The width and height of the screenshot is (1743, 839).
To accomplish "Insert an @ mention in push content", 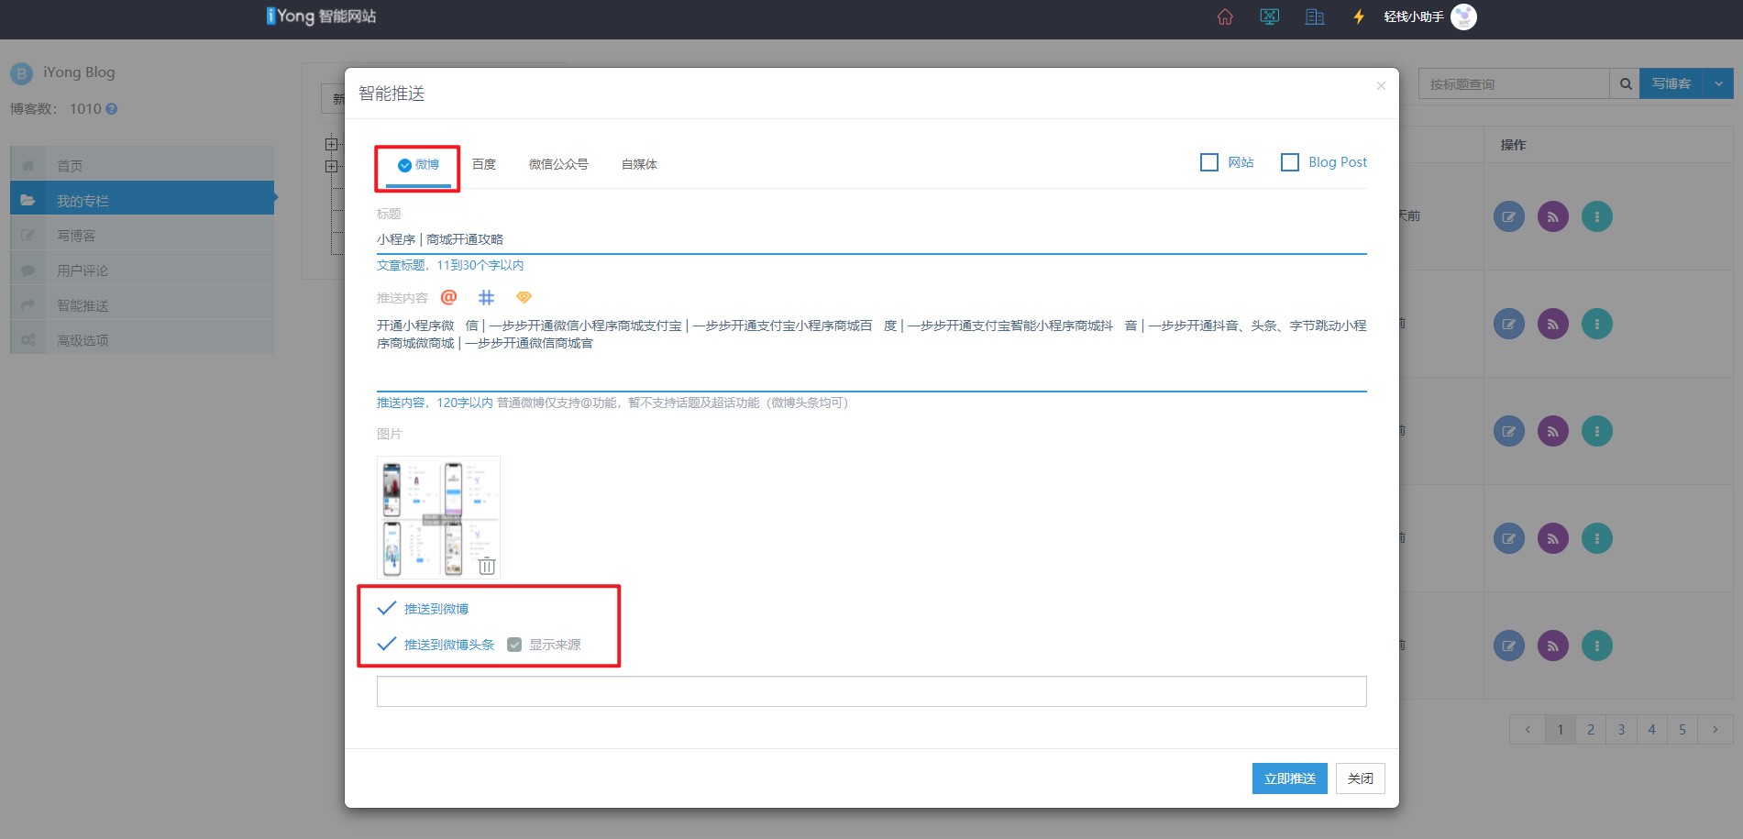I will (448, 297).
